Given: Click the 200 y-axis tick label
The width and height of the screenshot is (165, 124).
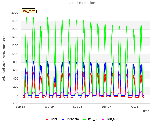Looking at the screenshot, I should pos(16,87).
